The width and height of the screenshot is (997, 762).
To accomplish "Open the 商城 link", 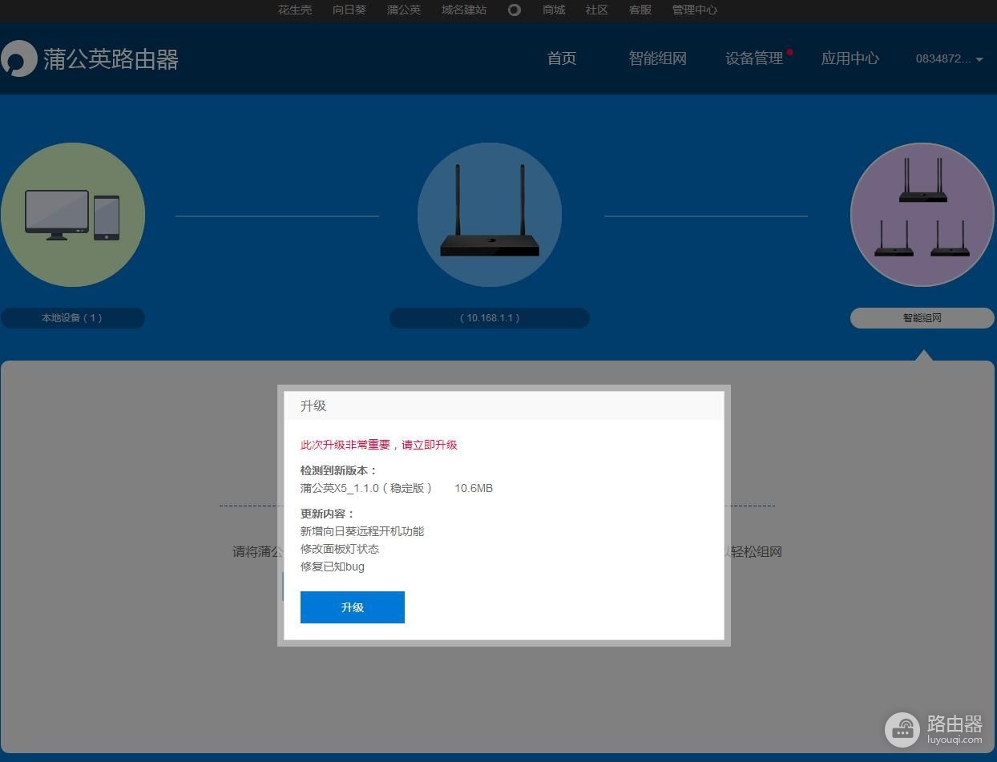I will coord(554,10).
